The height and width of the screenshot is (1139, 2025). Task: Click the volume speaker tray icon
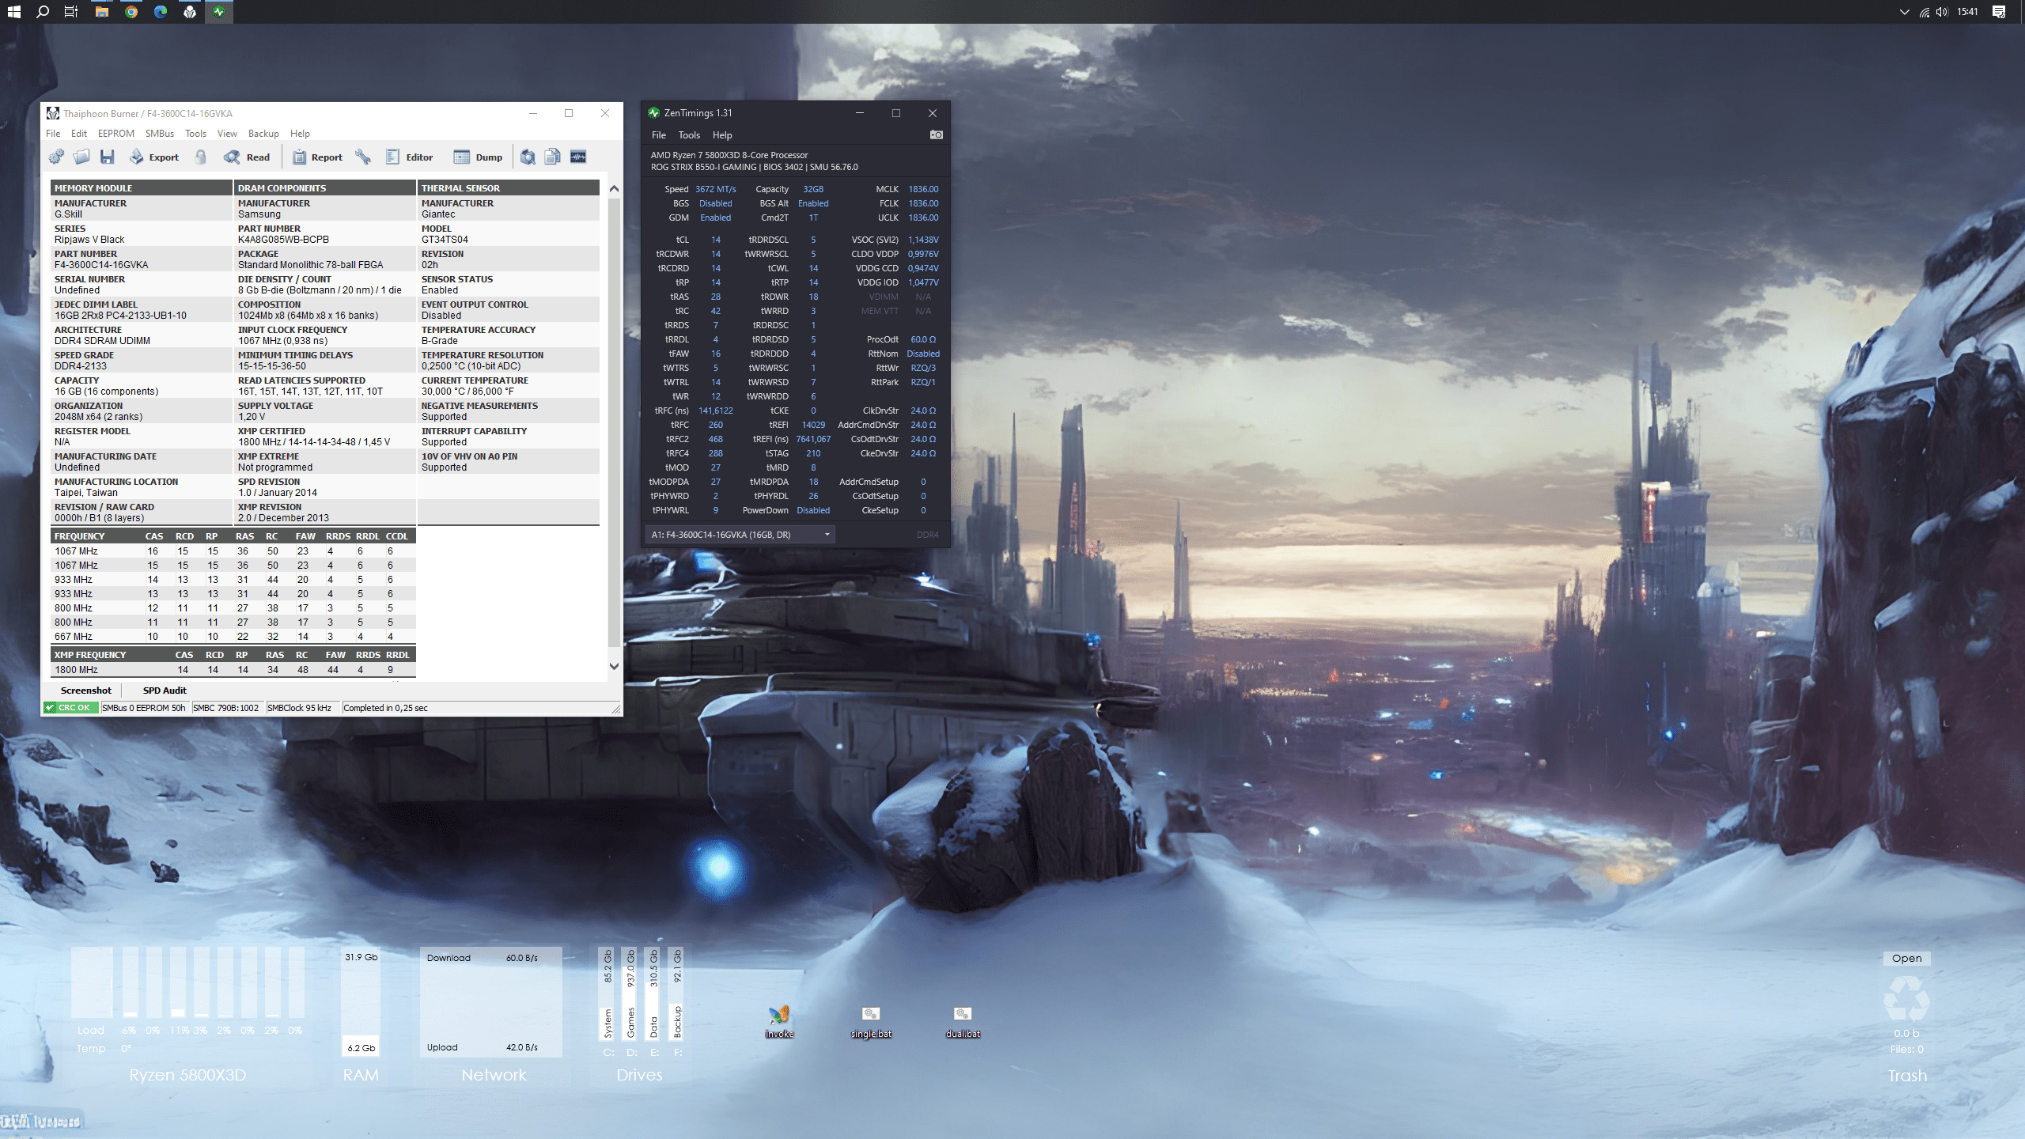[1942, 12]
